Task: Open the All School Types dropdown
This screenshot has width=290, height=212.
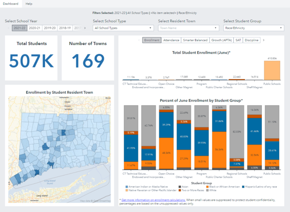Action: (x=123, y=28)
